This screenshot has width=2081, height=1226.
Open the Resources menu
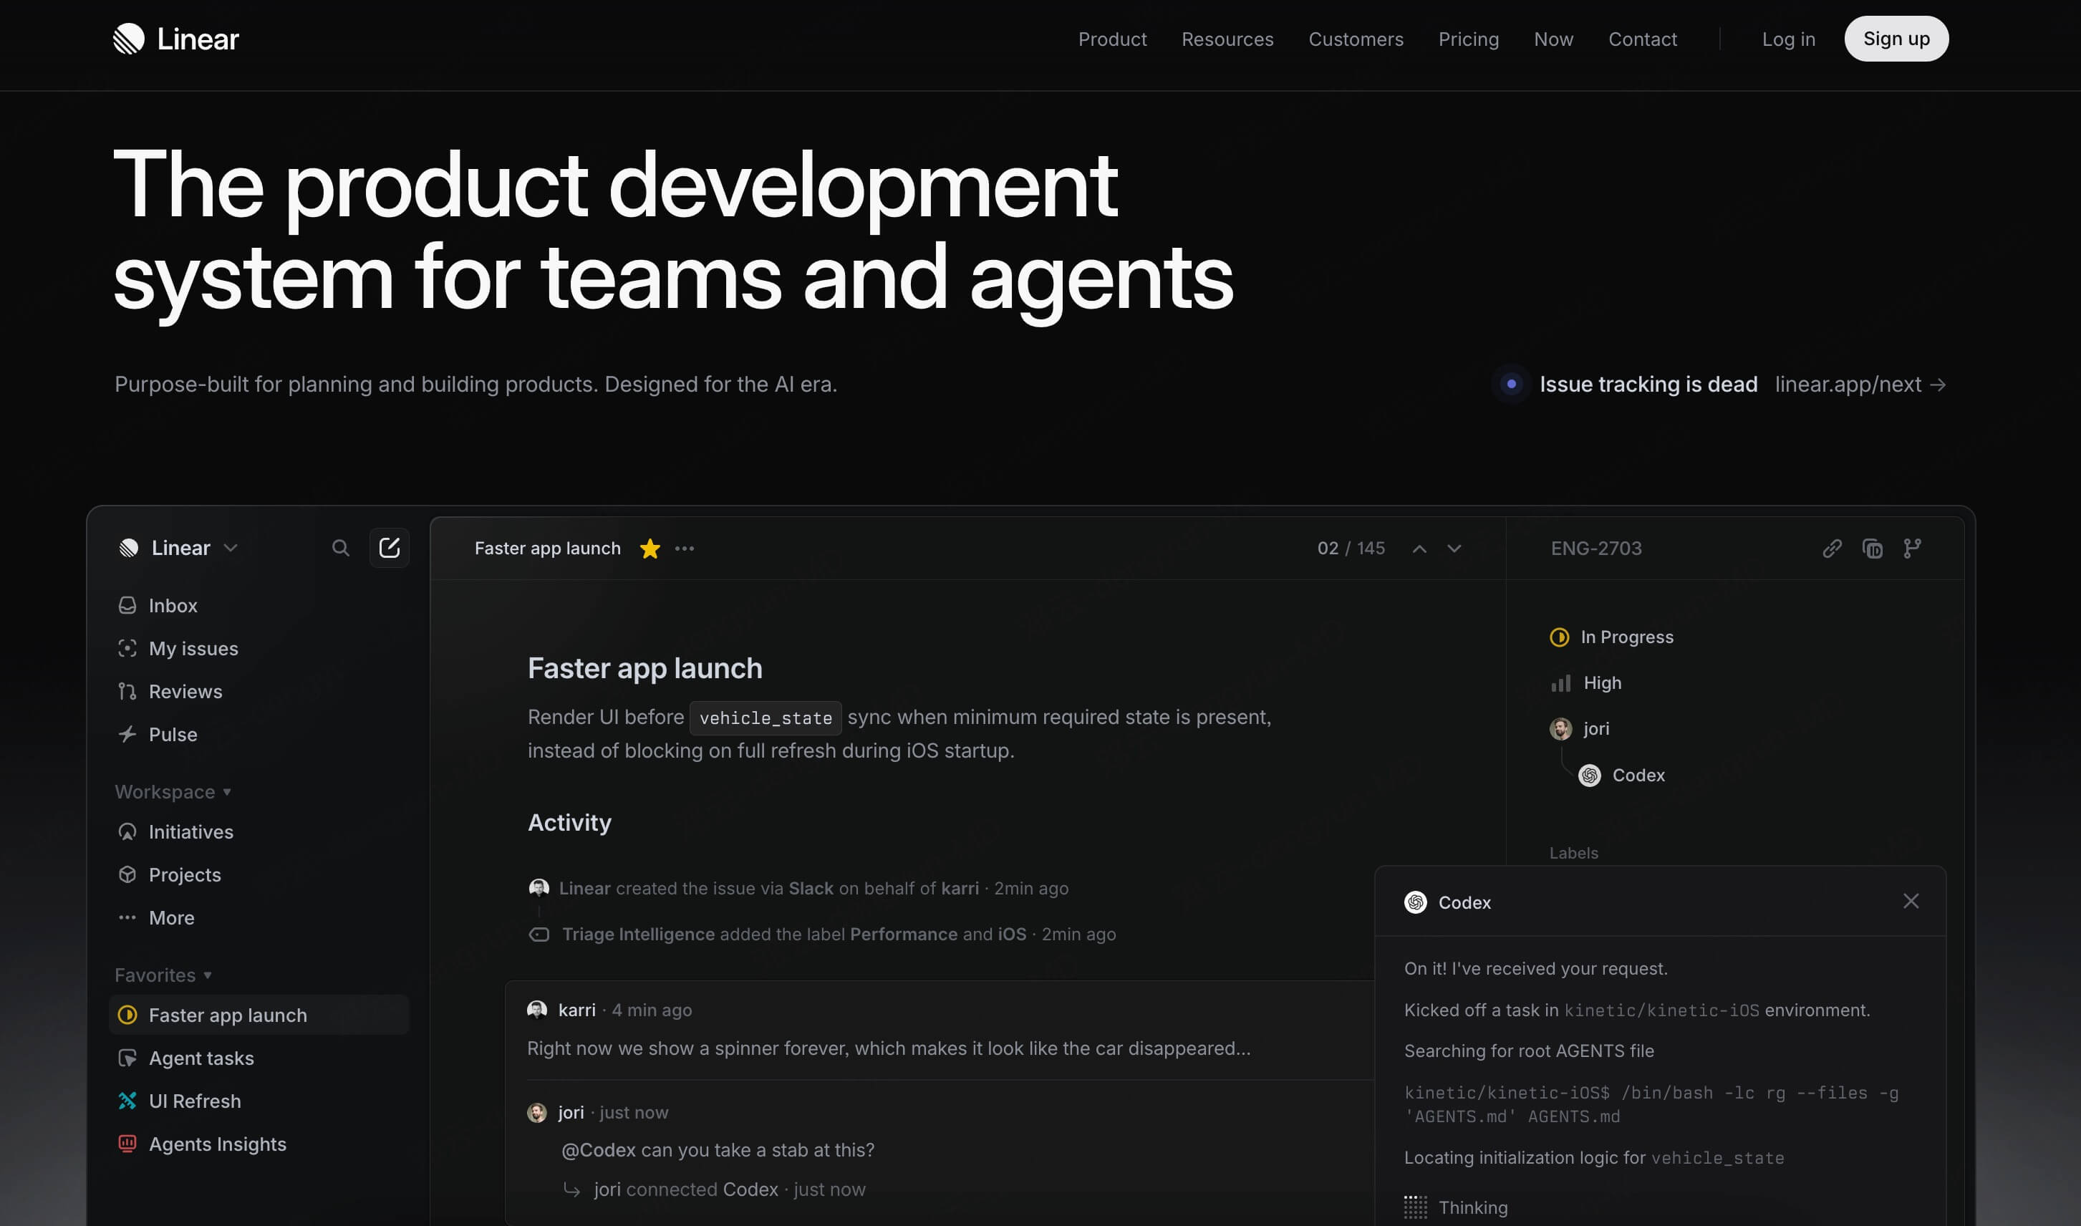tap(1227, 39)
